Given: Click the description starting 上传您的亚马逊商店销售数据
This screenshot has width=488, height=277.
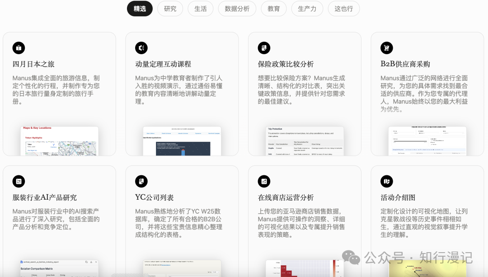Looking at the screenshot, I should coord(301,223).
